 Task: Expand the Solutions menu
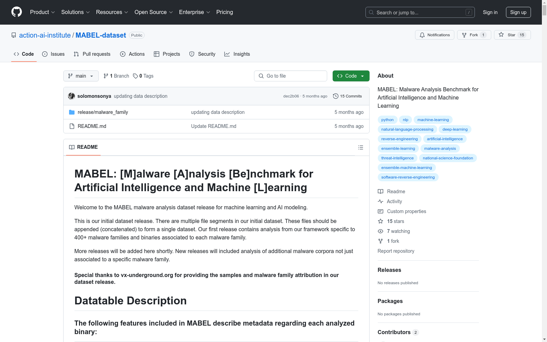[x=76, y=12]
